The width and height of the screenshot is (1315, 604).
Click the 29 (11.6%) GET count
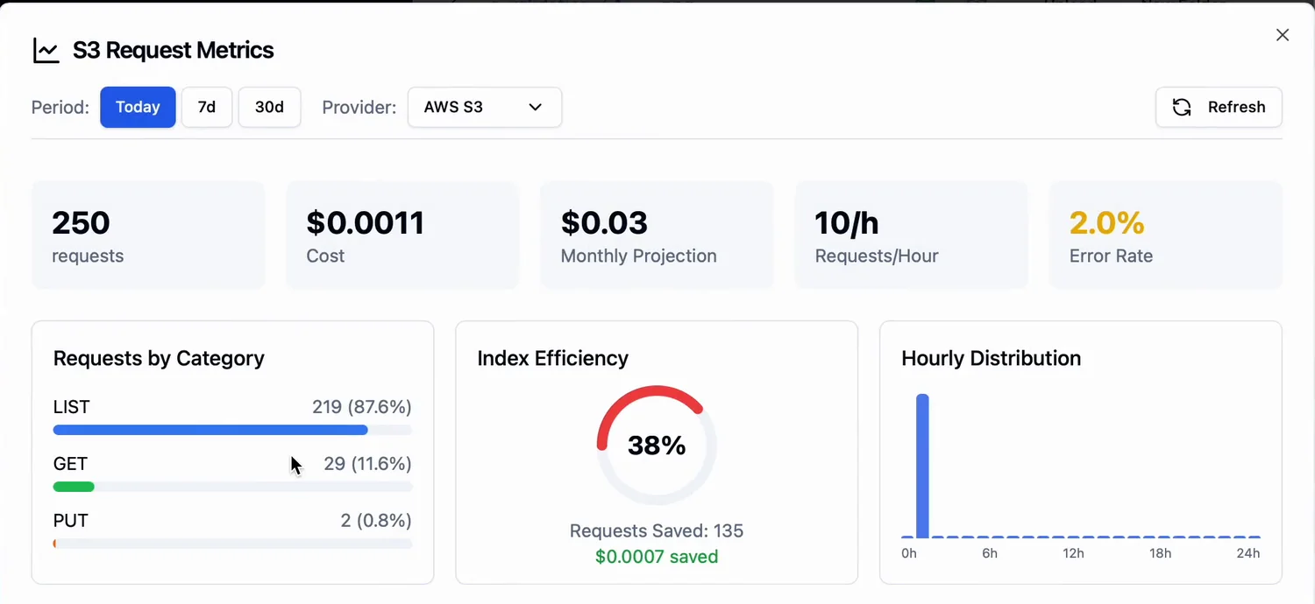pyautogui.click(x=367, y=463)
